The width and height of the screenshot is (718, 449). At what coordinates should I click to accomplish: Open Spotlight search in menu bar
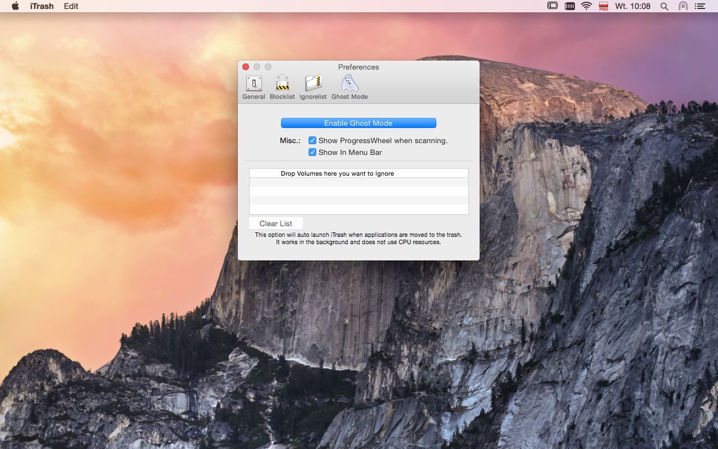[x=665, y=6]
